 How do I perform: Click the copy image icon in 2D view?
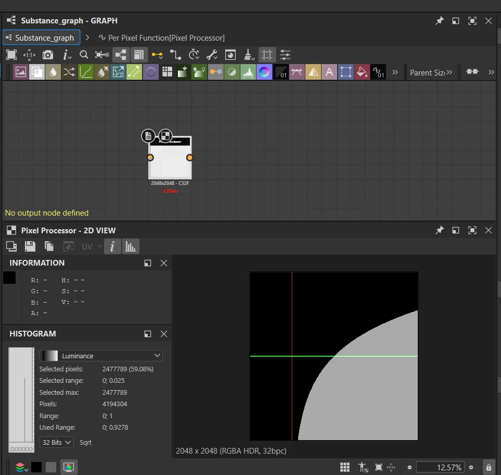click(x=49, y=246)
